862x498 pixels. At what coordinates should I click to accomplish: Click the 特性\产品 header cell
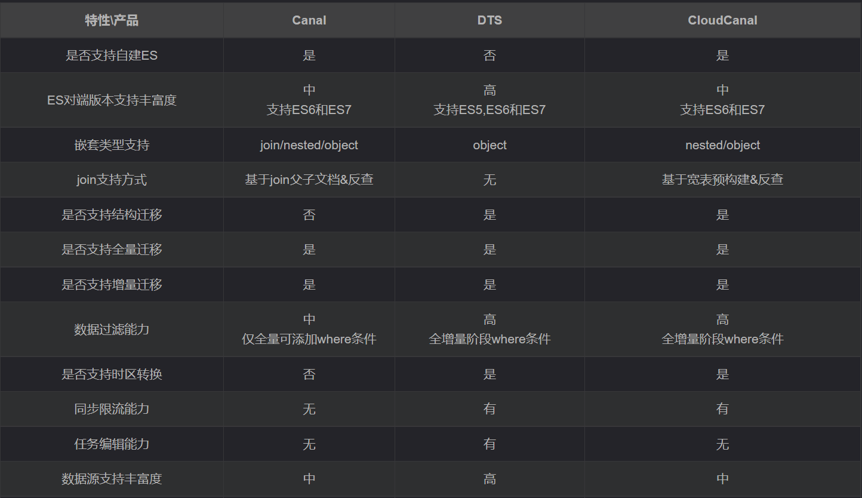(x=112, y=20)
